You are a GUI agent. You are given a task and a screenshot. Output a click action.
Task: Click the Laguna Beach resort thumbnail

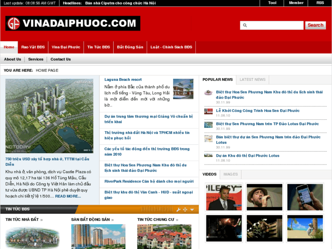click(x=183, y=89)
